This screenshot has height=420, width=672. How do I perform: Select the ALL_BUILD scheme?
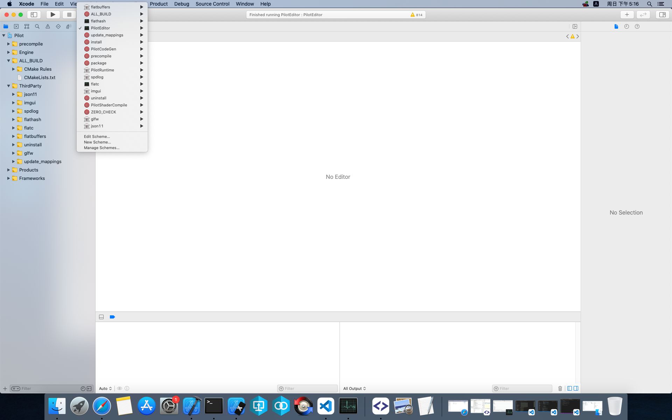tap(112, 14)
